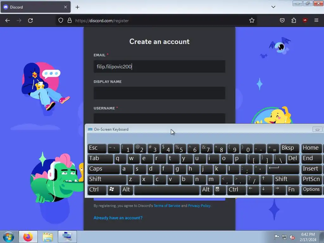The image size is (324, 243).
Task: Open the Privacy Policy link
Action: click(199, 206)
